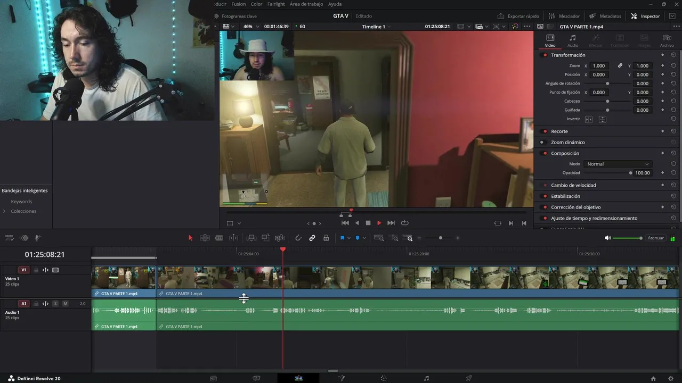Switch to the Media page icon
The image size is (682, 383).
coord(213,378)
